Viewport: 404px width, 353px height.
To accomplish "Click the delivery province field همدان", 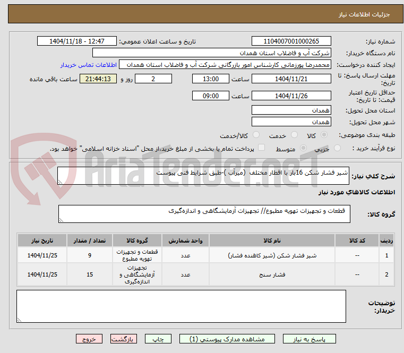I will [x=291, y=110].
